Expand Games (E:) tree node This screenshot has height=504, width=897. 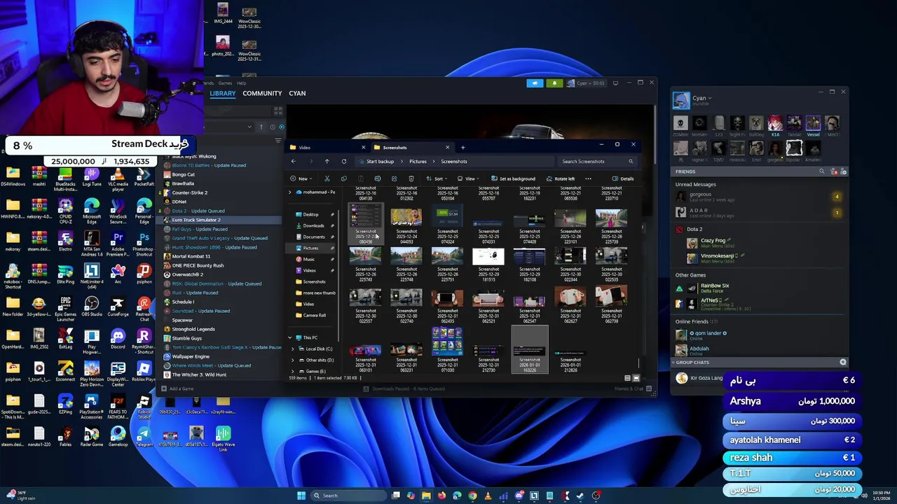(292, 371)
